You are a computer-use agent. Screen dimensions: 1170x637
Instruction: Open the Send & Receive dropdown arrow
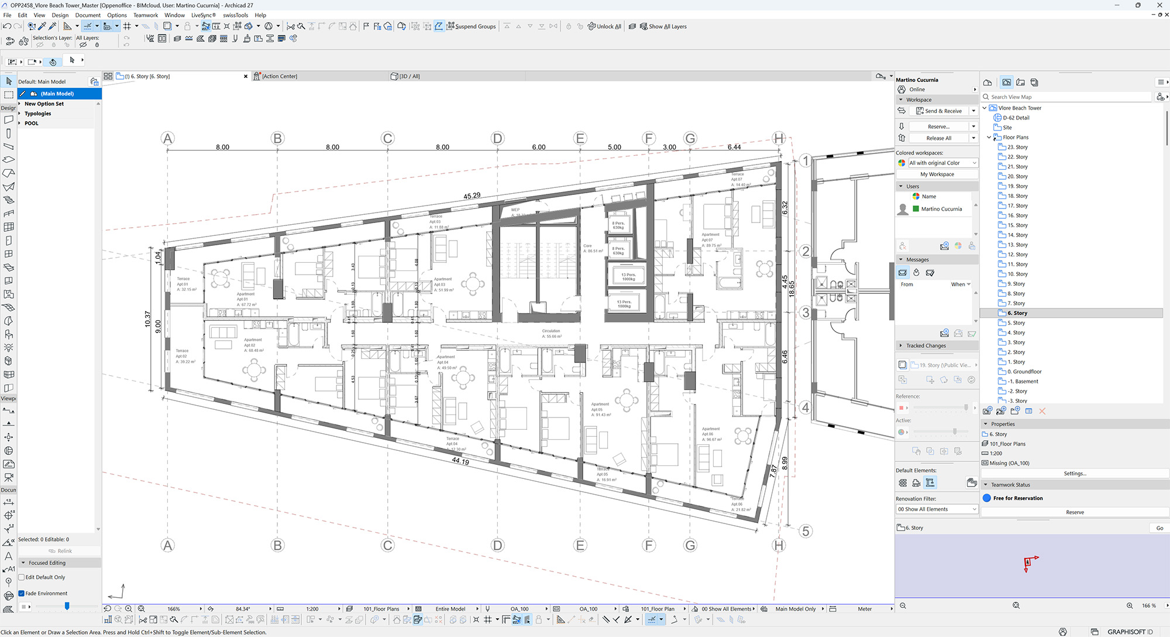[973, 111]
